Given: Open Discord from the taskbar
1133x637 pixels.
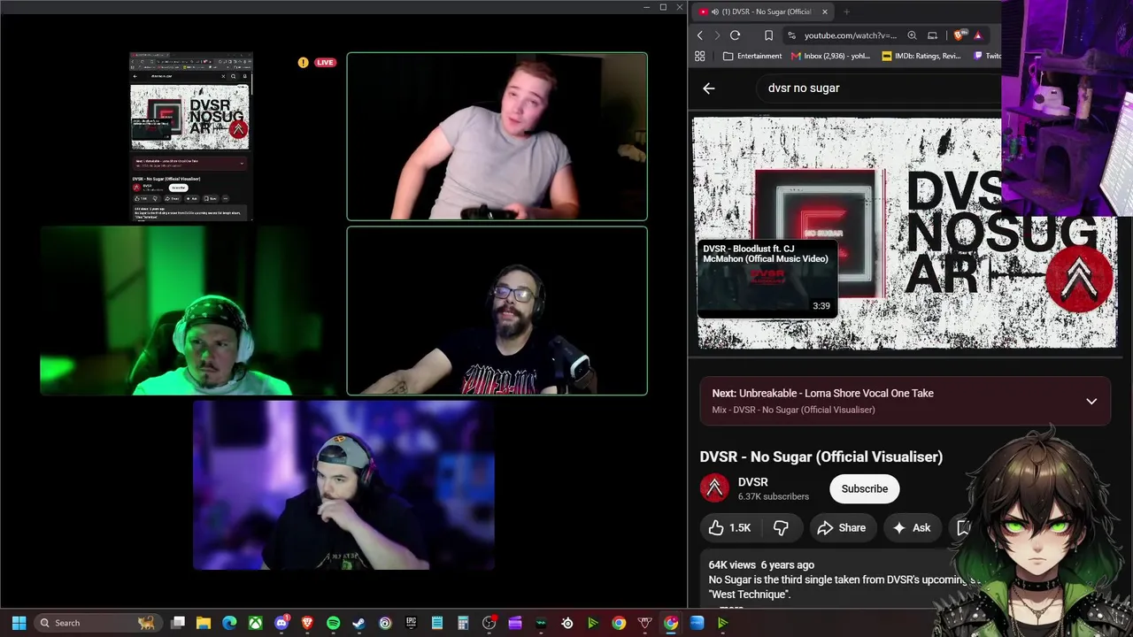Looking at the screenshot, I should click(x=281, y=623).
